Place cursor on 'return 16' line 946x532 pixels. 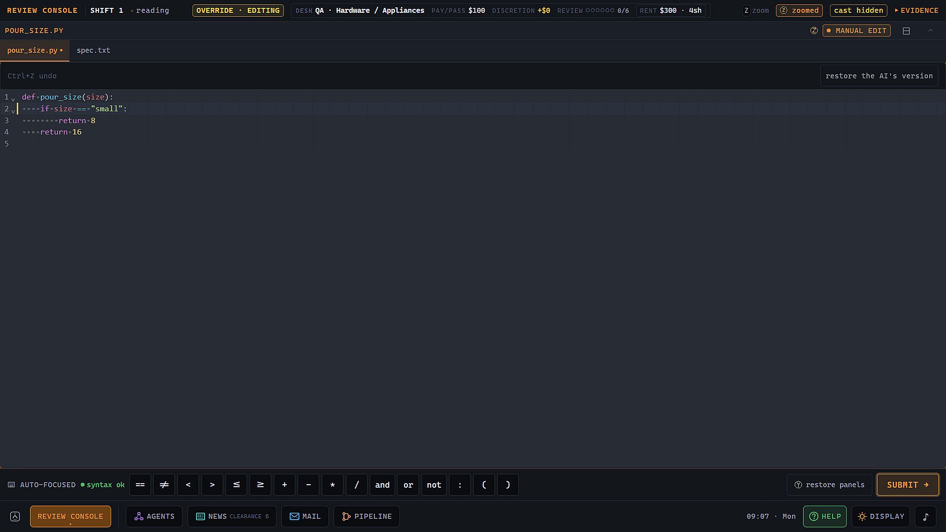pos(61,132)
